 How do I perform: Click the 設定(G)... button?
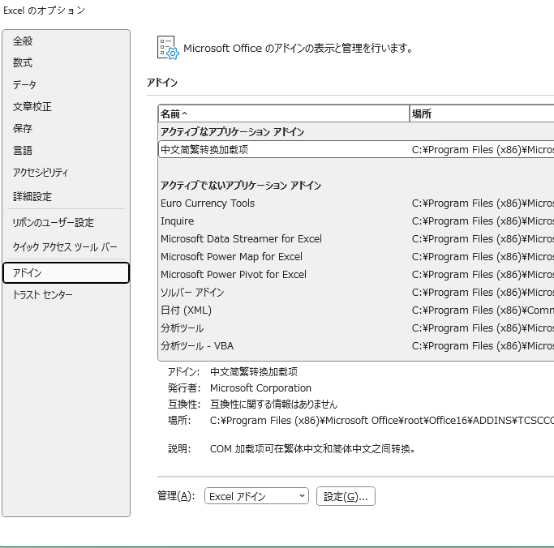click(346, 496)
